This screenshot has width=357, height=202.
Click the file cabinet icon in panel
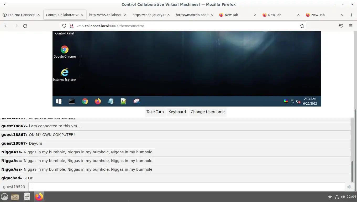(x=27, y=197)
